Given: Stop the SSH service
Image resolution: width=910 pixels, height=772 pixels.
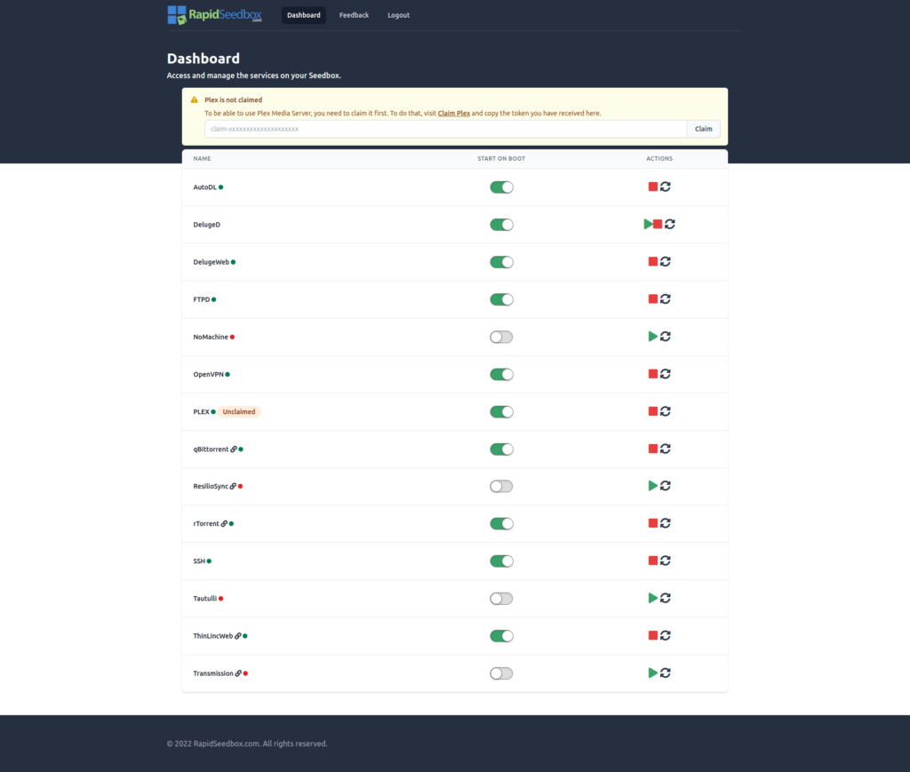Looking at the screenshot, I should (x=653, y=561).
